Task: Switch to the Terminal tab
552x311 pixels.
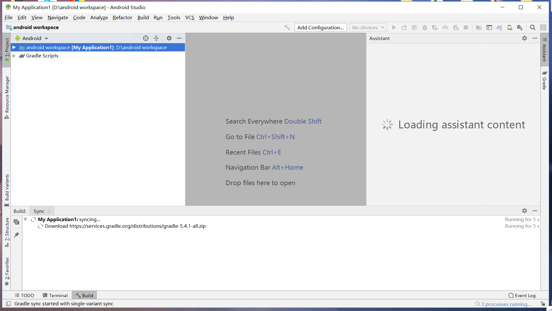Action: pos(55,295)
